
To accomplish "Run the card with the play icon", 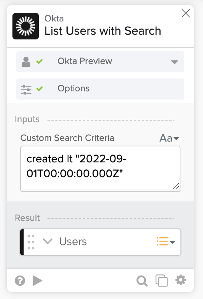I will 37,281.
